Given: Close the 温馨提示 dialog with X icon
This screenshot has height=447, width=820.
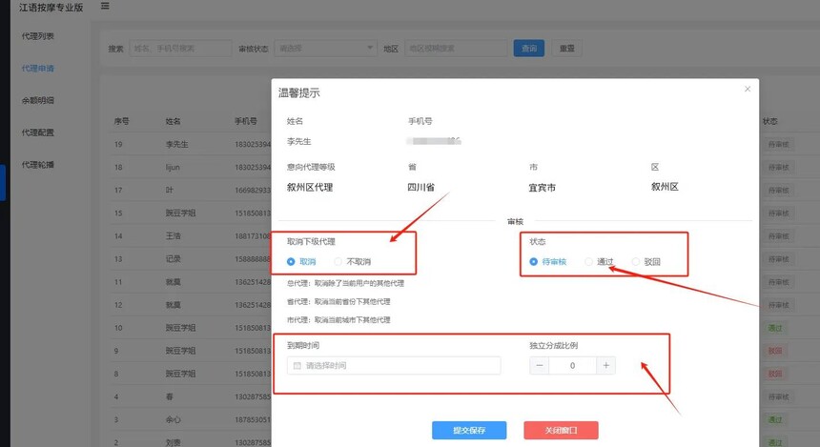Looking at the screenshot, I should click(x=748, y=89).
